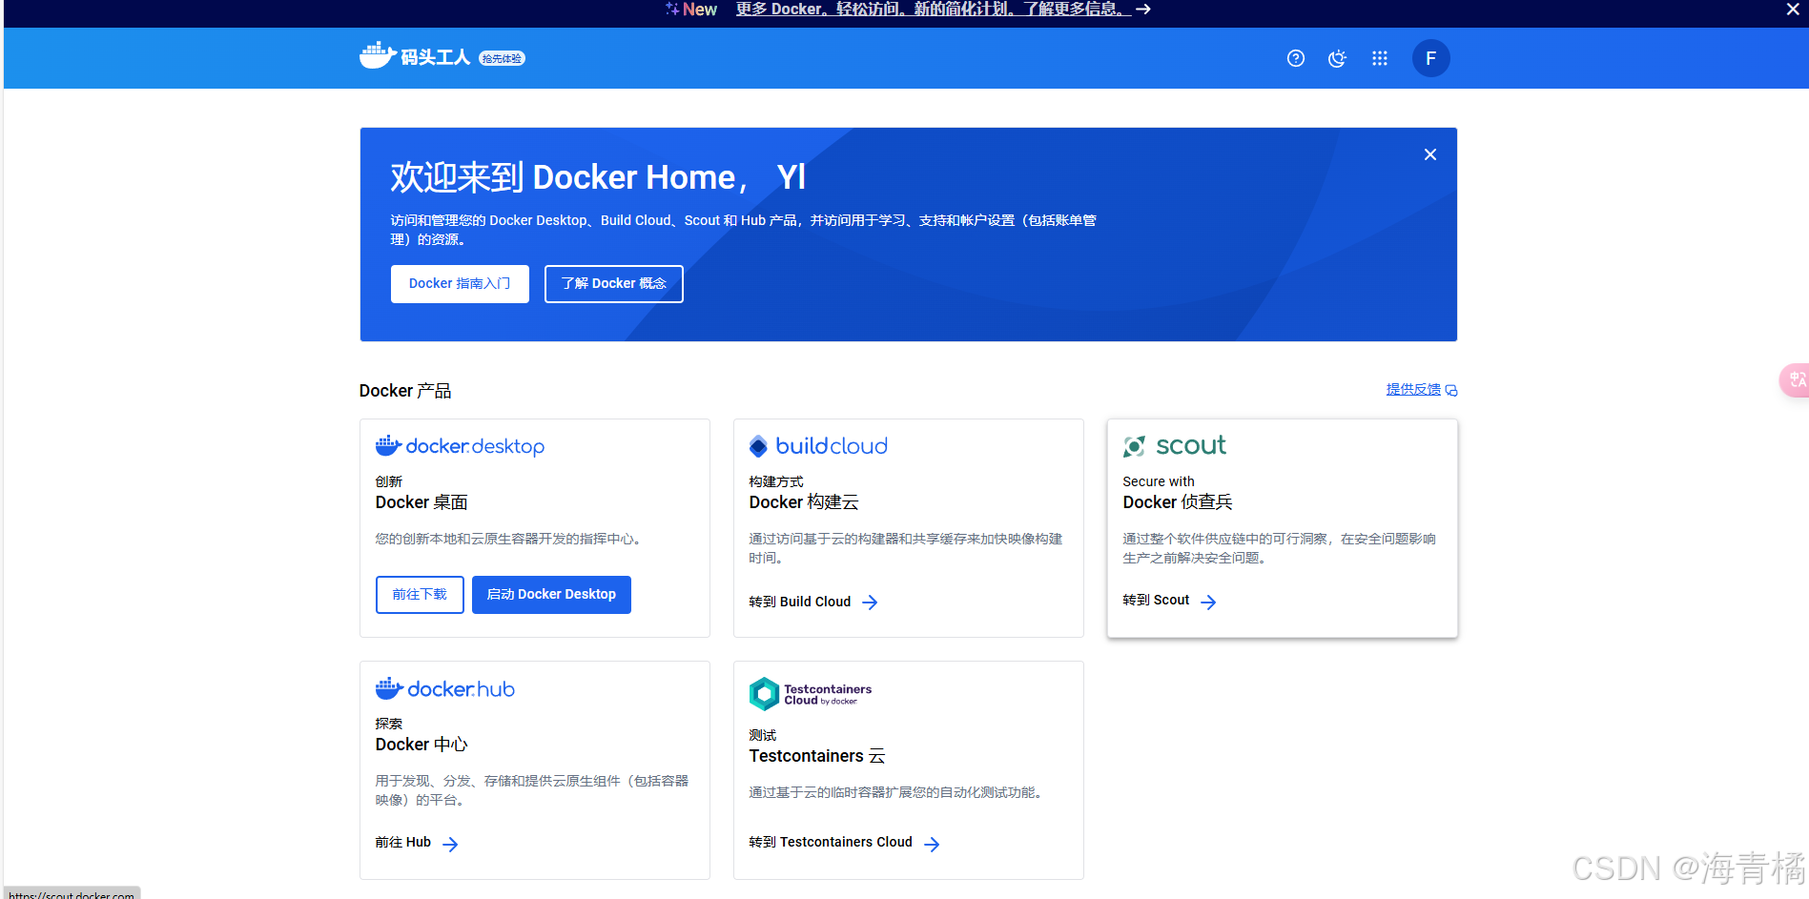Open the New Docker plans announcement link

click(x=934, y=10)
